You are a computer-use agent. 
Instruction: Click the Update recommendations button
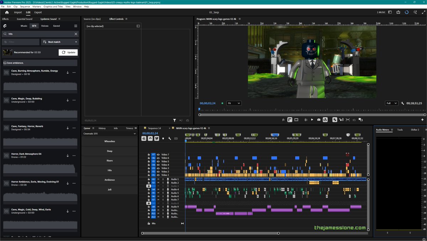[68, 52]
